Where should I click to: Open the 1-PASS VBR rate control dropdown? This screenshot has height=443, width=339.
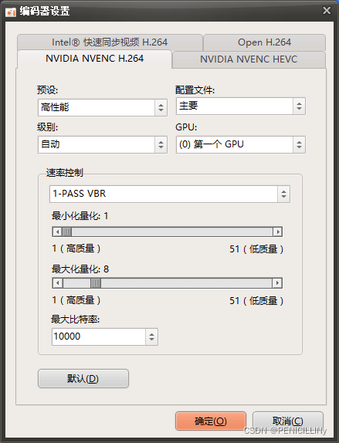(170, 194)
